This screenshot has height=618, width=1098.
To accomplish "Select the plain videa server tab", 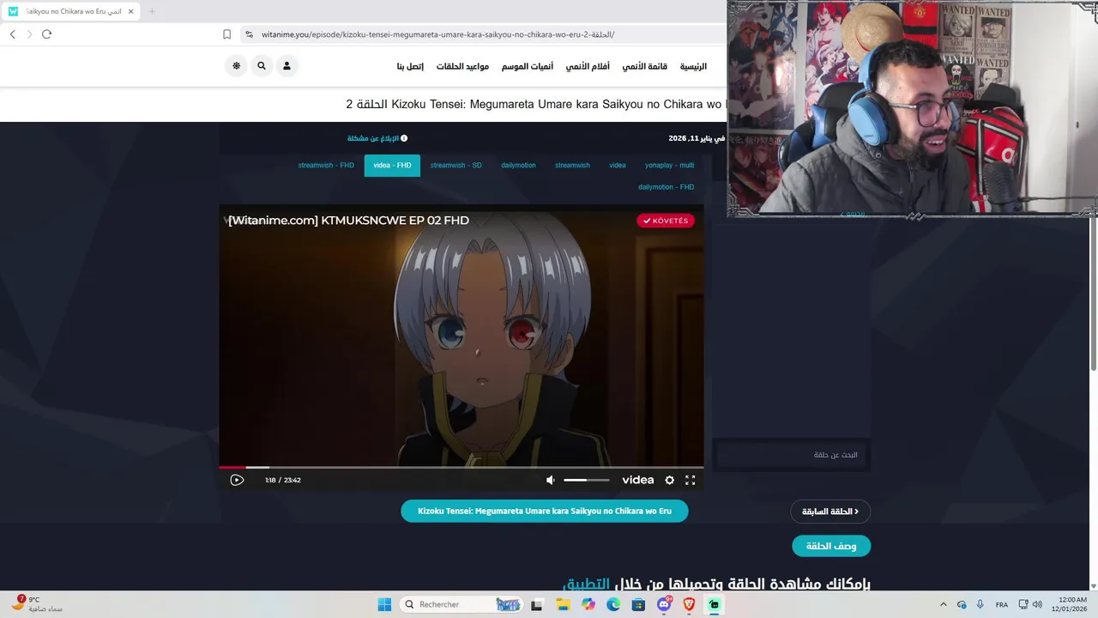I will [618, 166].
